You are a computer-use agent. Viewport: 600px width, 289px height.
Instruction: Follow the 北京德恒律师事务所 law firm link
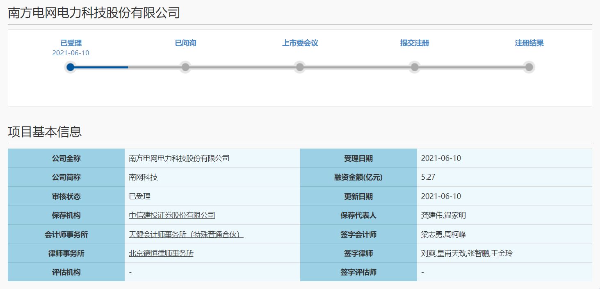(161, 253)
